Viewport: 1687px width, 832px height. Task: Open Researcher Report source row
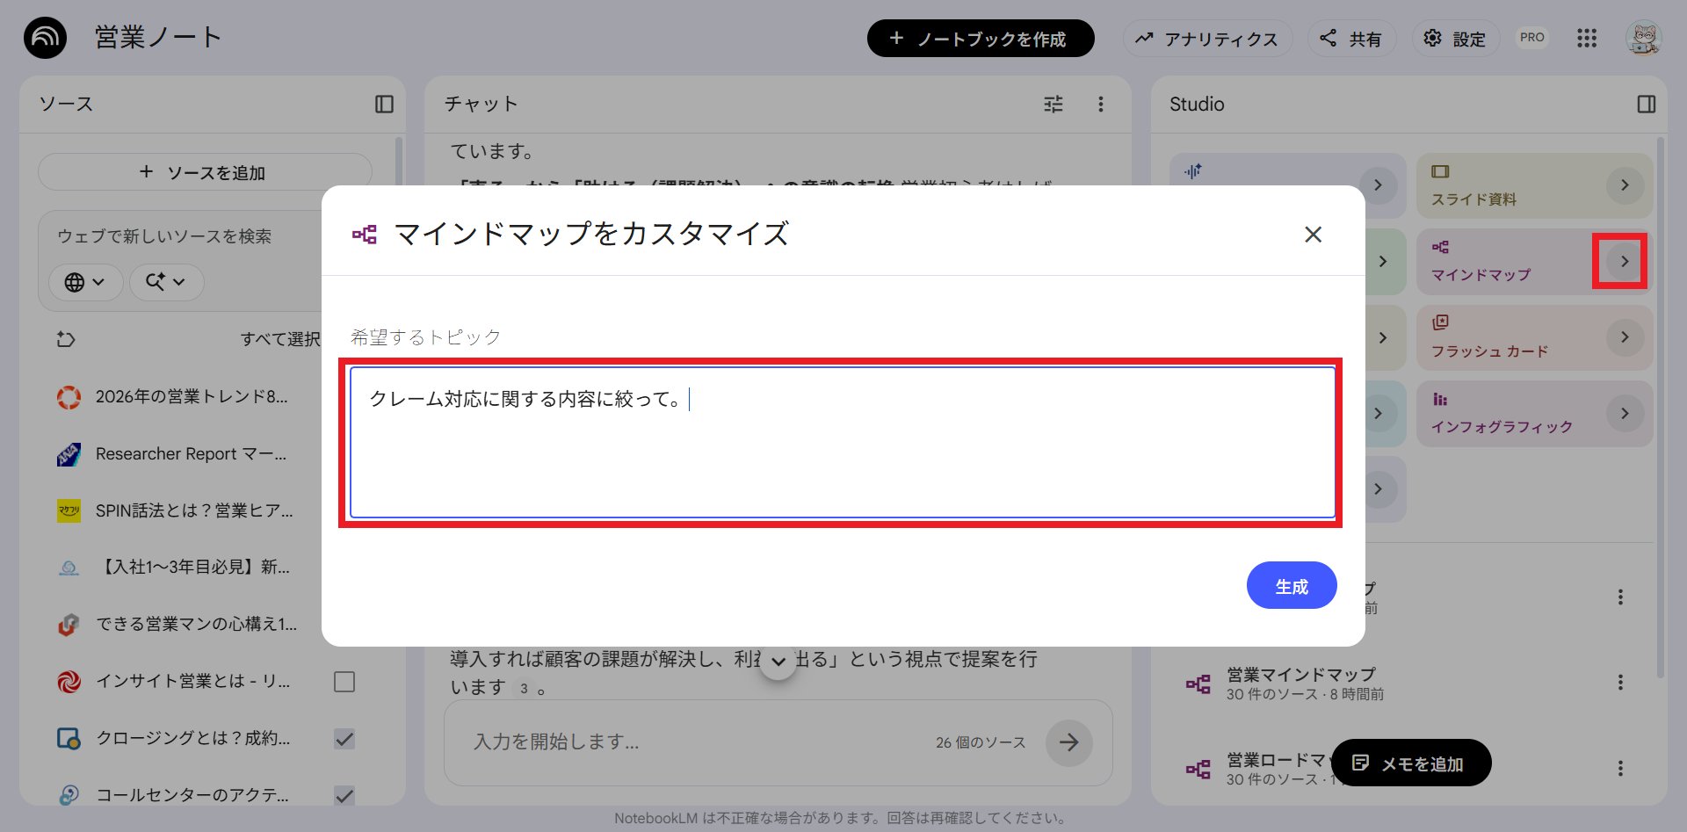191,454
